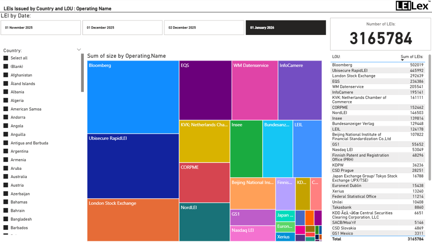This screenshot has height=242, width=432.
Task: Switch to 01 January 2026 date
Action: click(x=286, y=28)
